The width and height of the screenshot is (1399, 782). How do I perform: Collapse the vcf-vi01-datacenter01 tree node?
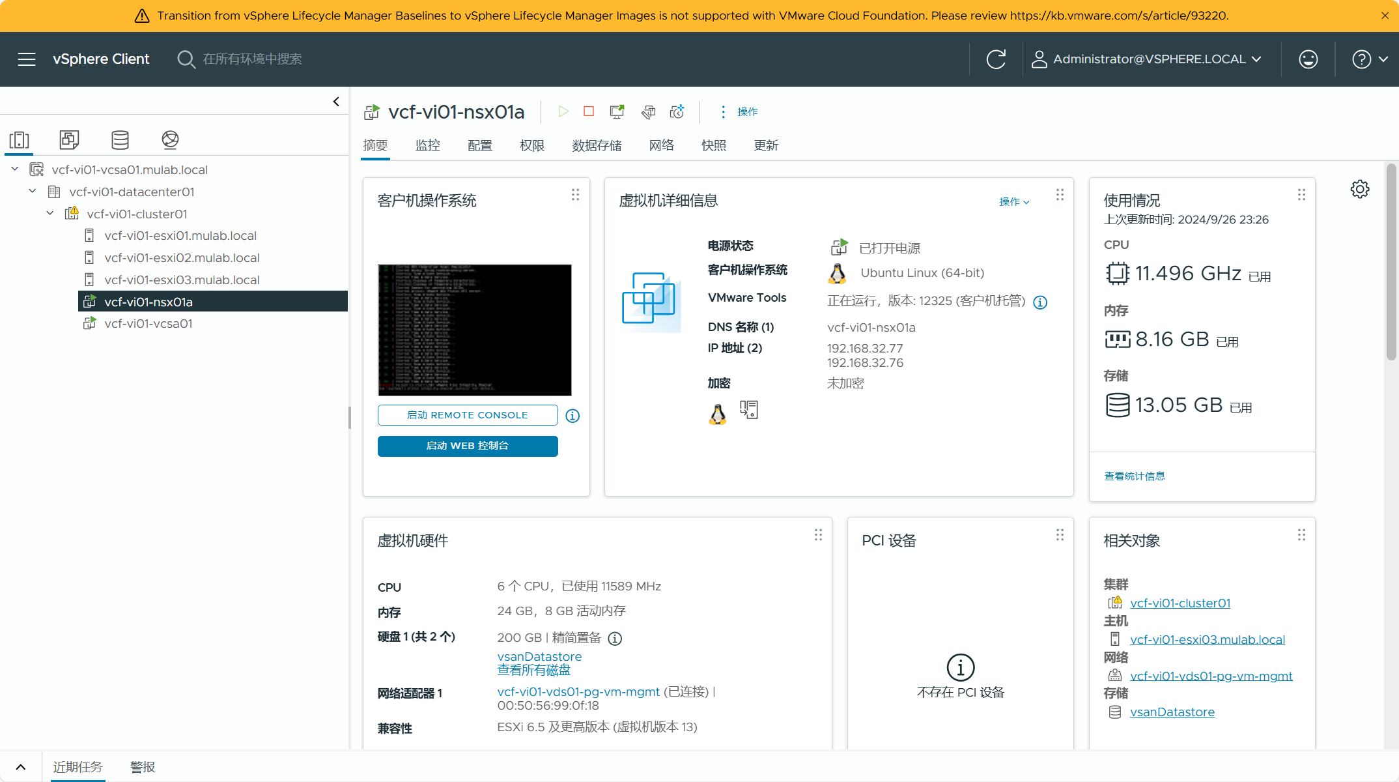(x=33, y=192)
